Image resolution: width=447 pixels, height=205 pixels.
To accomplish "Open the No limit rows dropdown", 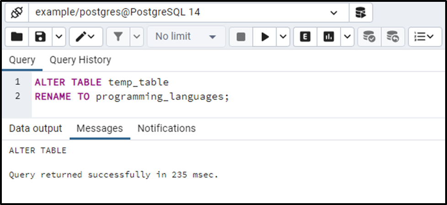I will 186,37.
